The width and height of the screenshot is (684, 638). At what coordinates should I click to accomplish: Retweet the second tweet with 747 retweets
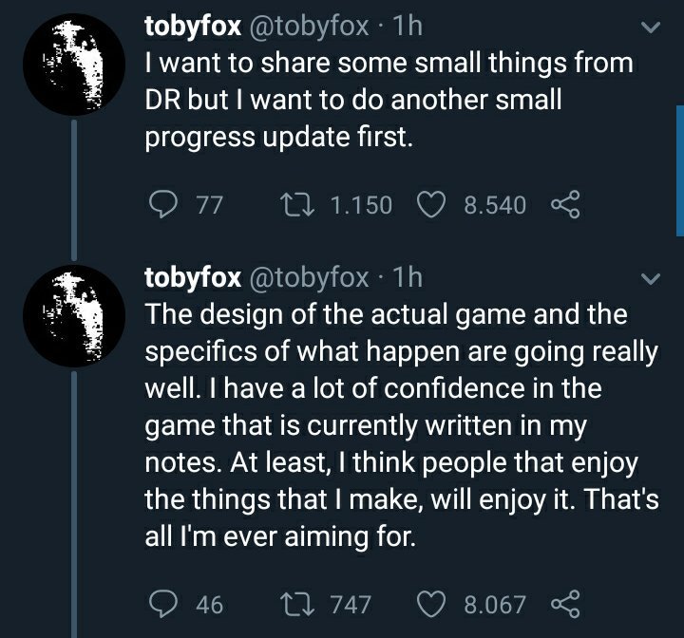point(296,604)
